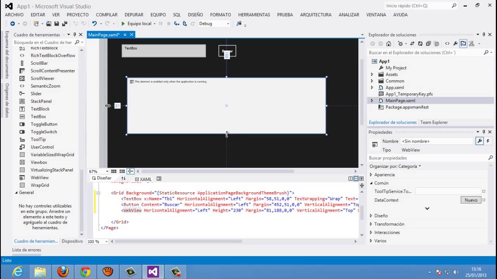
Task: Expand the Apariencia property category
Action: [371, 175]
